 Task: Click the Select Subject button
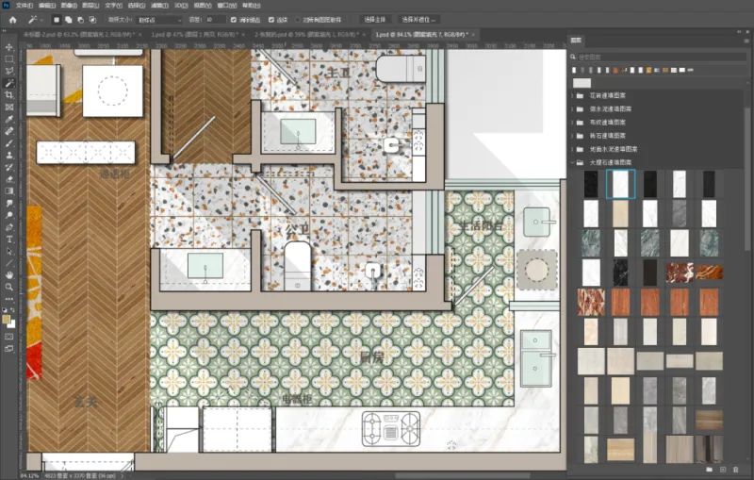coord(374,19)
